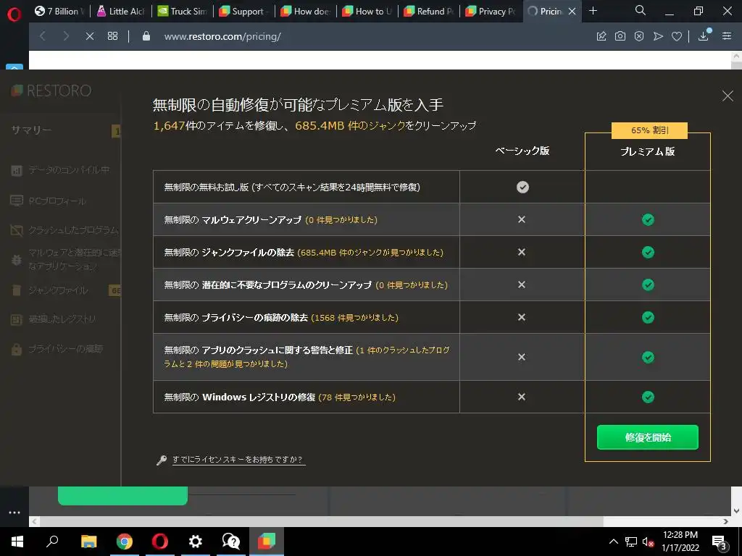The image size is (742, 556).
Task: Click the app crash Premium checkmark
Action: click(x=648, y=357)
